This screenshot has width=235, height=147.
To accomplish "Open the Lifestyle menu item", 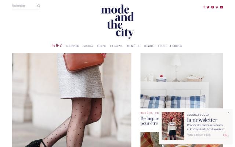I will (x=116, y=46).
